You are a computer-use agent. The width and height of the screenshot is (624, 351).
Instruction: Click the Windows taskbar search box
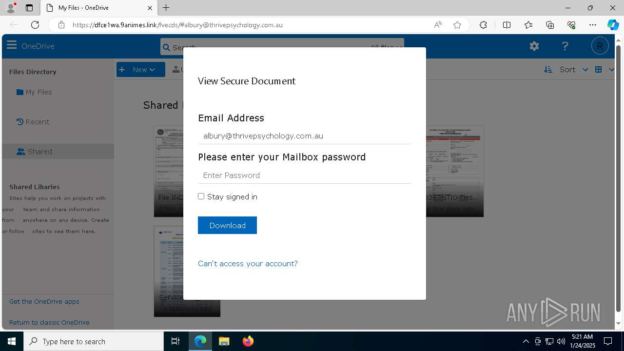94,341
